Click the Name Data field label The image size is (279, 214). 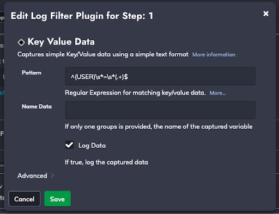(37, 106)
